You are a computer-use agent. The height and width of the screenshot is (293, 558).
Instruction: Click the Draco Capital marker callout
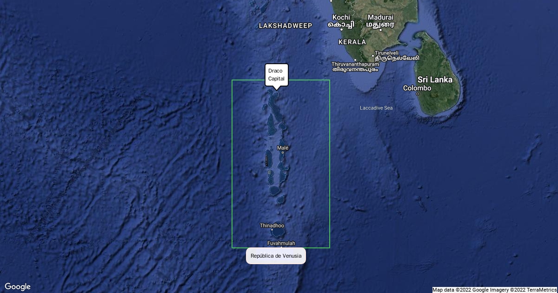coord(277,75)
